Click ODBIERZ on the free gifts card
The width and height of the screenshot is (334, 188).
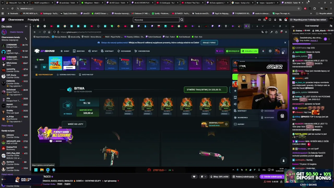click(69, 67)
